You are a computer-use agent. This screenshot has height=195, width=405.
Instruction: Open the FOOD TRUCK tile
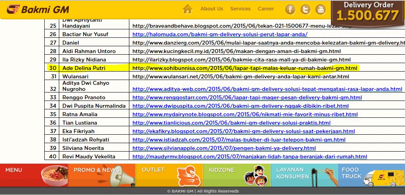coord(372,175)
